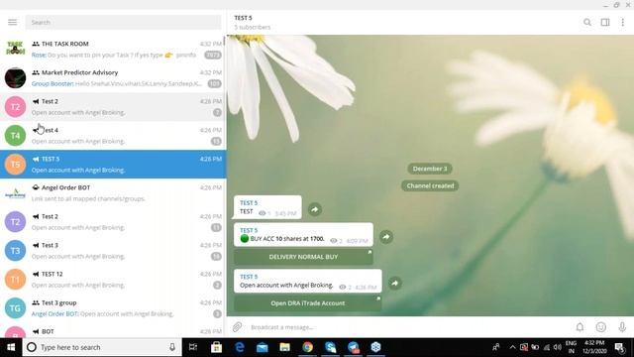Click the chat list scrollbar
The height and width of the screenshot is (357, 634).
225,42
